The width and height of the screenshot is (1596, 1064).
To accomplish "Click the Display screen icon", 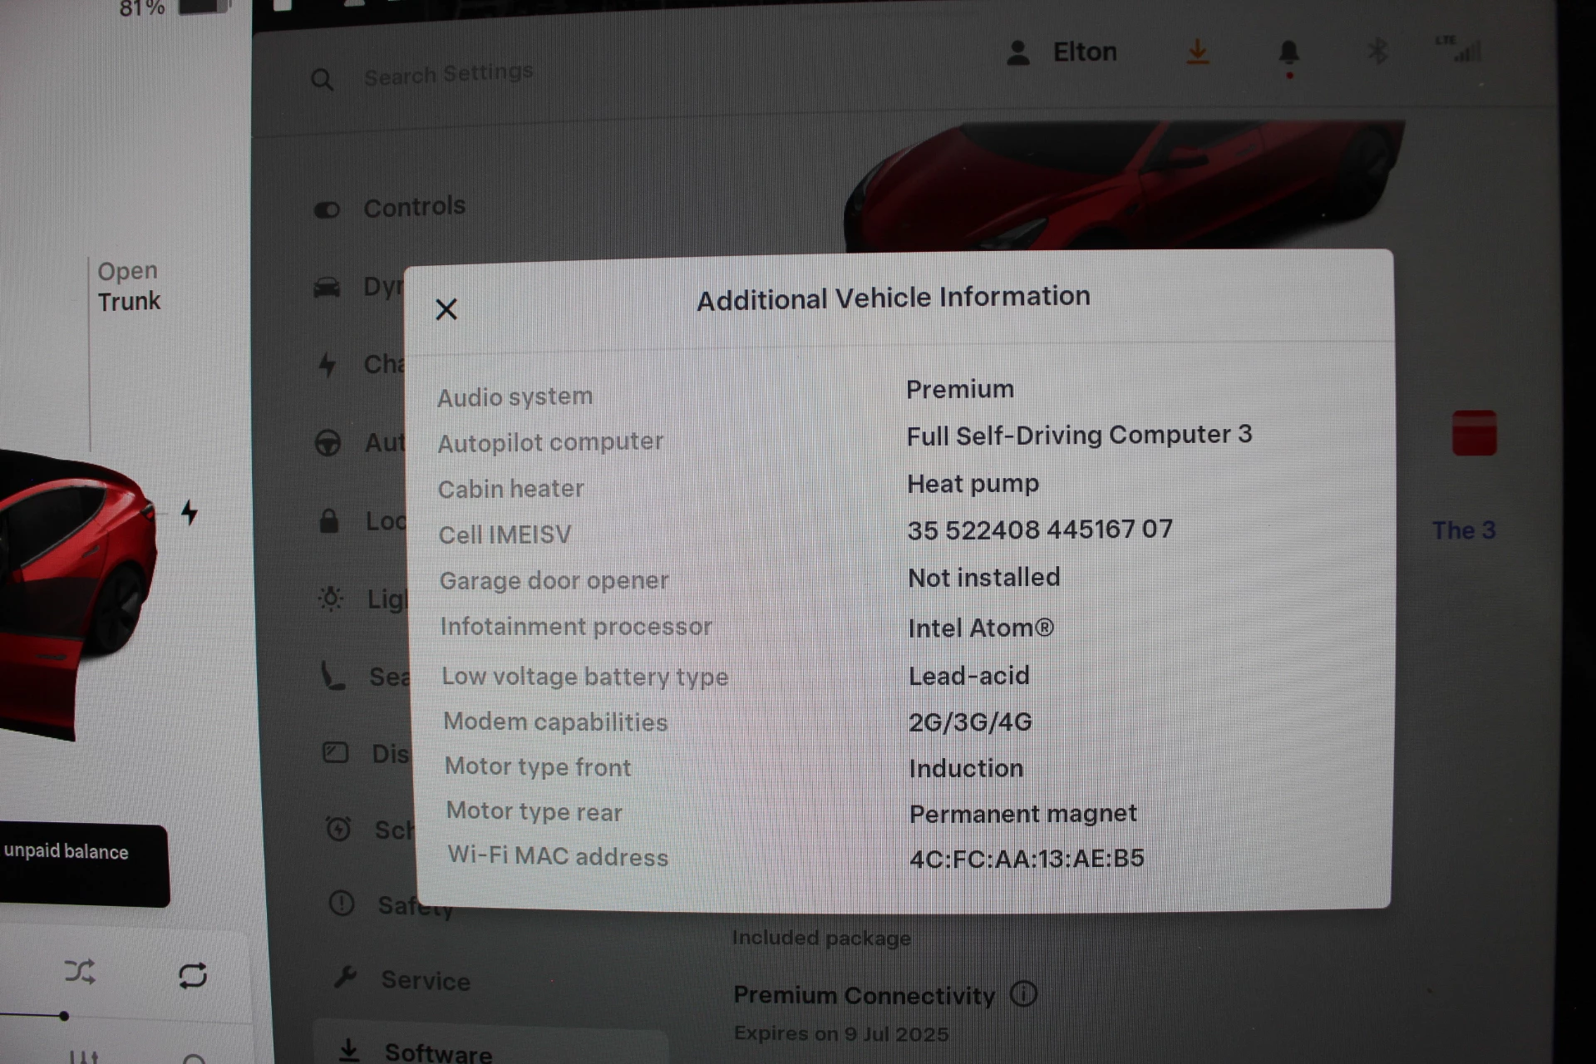I will (335, 752).
